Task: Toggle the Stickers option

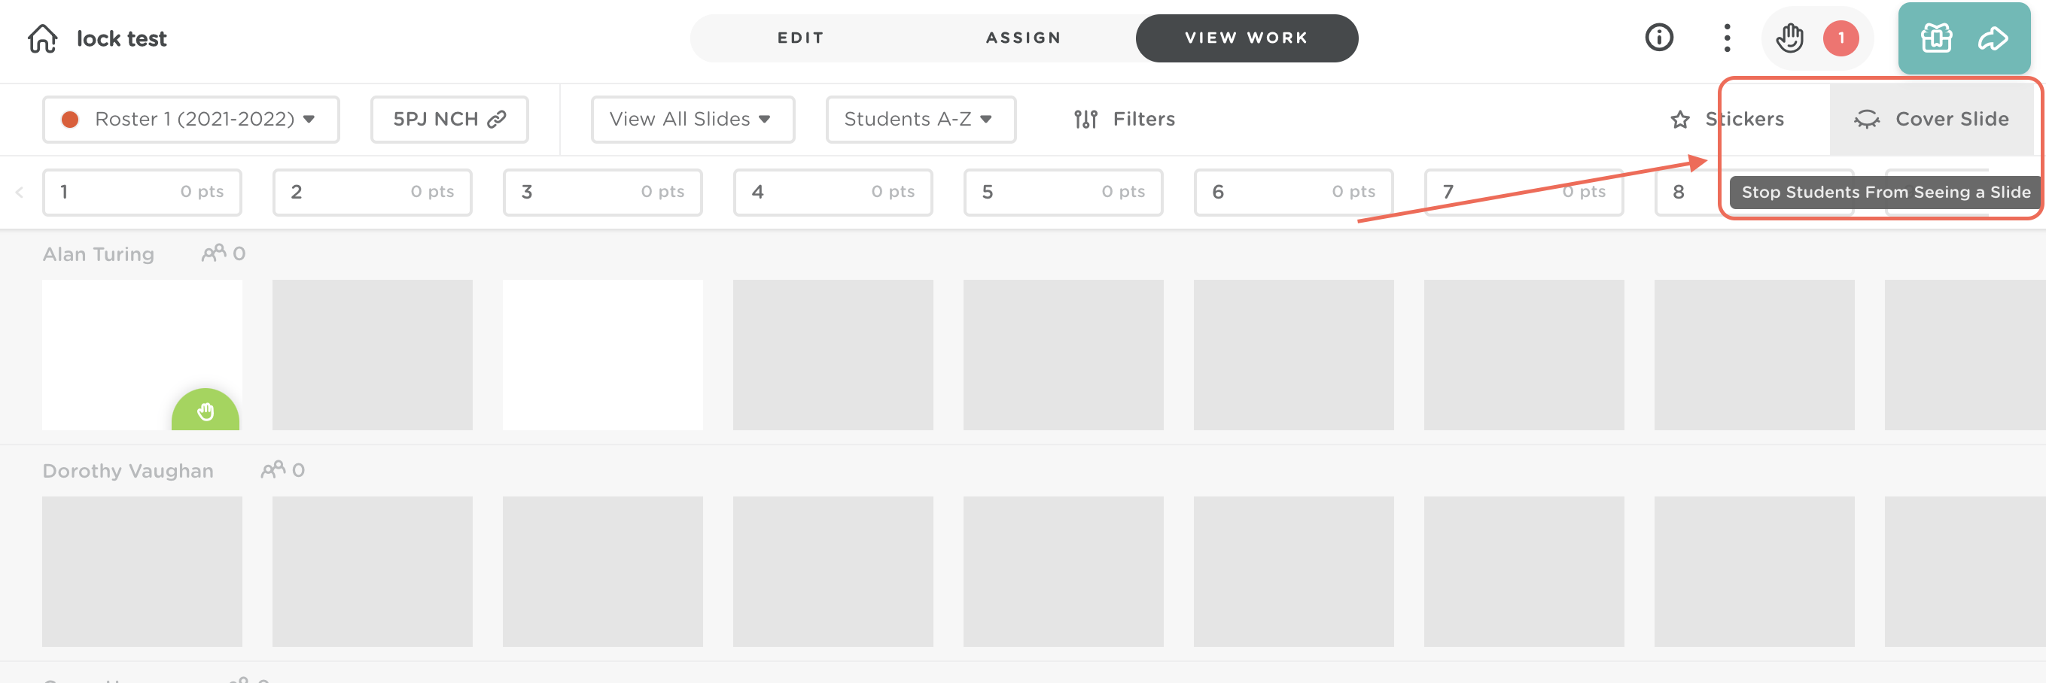Action: [x=1728, y=119]
